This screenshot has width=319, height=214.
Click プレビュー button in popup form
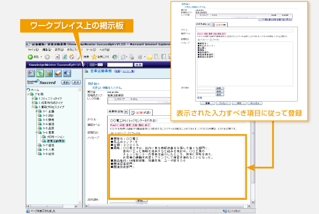pos(223,103)
